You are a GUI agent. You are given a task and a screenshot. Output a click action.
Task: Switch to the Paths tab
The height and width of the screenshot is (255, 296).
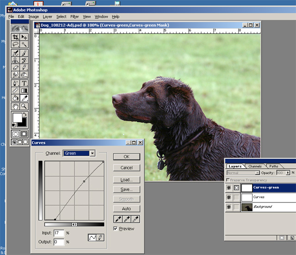point(274,166)
